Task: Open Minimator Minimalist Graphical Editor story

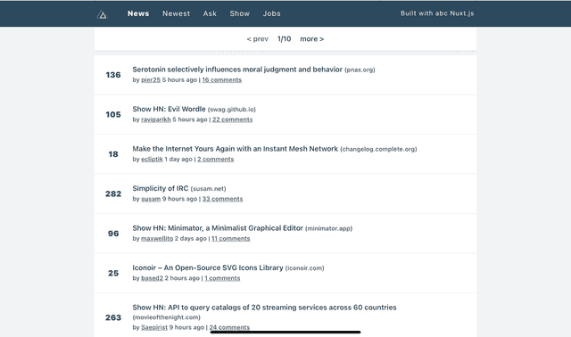Action: click(x=218, y=228)
